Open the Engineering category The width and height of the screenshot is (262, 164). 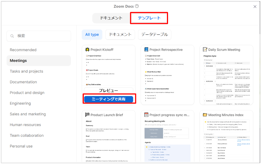point(39,103)
